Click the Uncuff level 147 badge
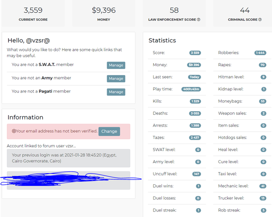The image size is (272, 217). coord(196,174)
